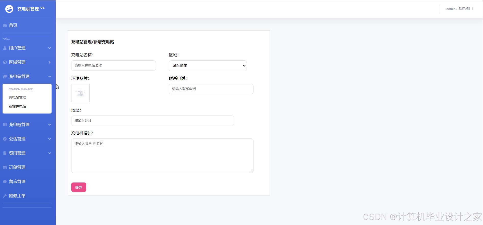This screenshot has height=225, width=483.
Task: Click the wrench icon beside 维修工单
Action: pyautogui.click(x=5, y=196)
